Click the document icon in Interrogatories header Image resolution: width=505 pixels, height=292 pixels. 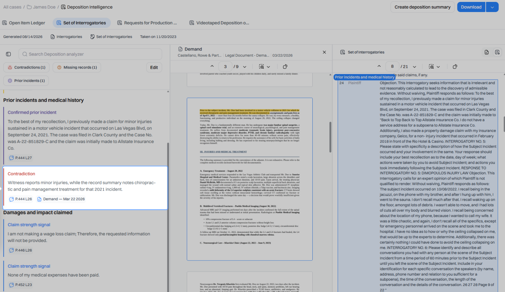point(487,52)
